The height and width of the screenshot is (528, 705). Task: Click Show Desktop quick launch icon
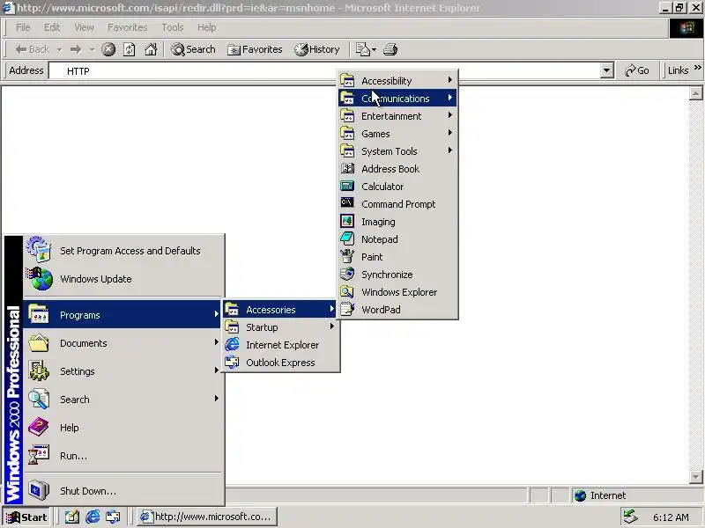[x=72, y=517]
